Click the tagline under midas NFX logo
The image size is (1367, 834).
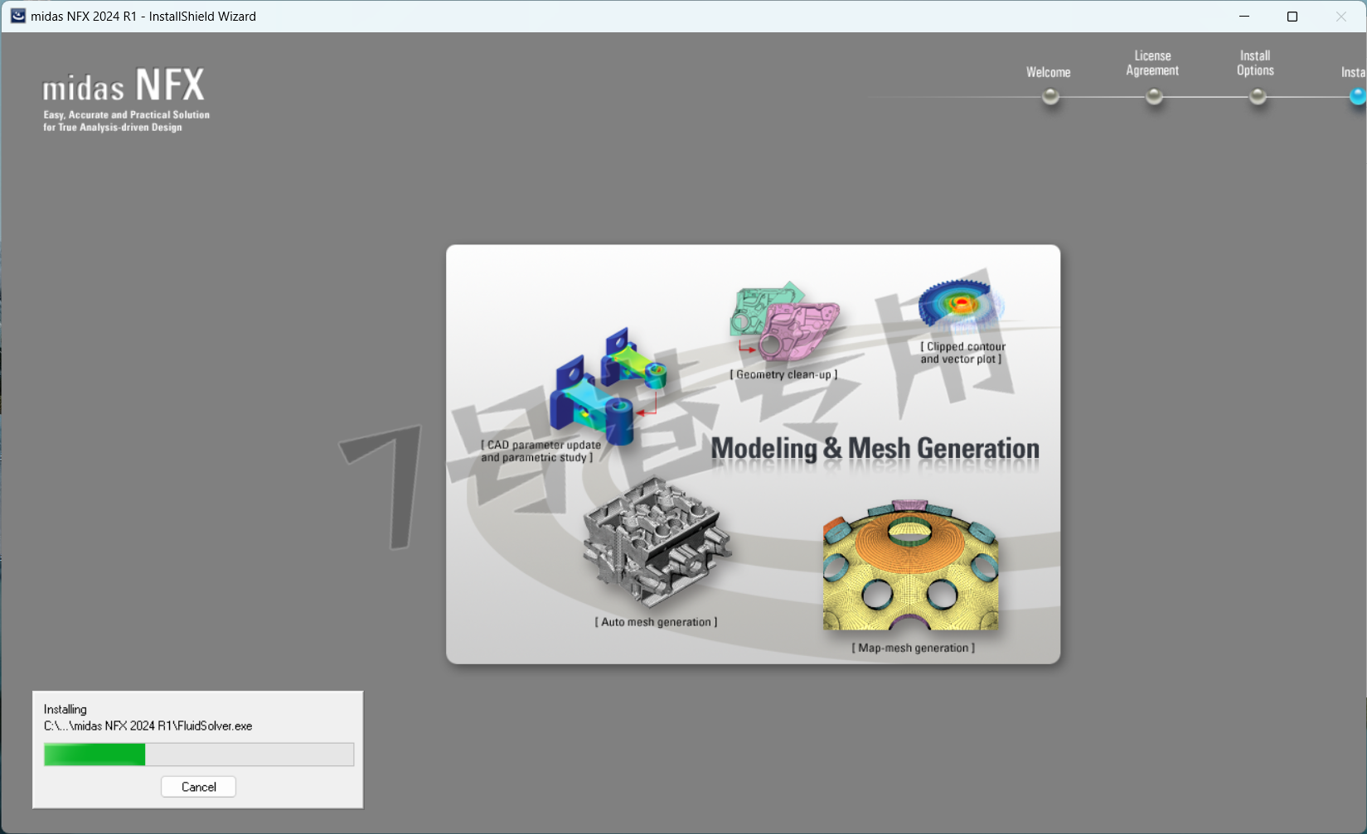(x=126, y=121)
